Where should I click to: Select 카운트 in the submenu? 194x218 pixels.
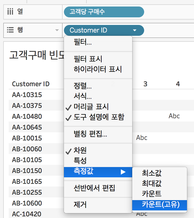coord(160,194)
